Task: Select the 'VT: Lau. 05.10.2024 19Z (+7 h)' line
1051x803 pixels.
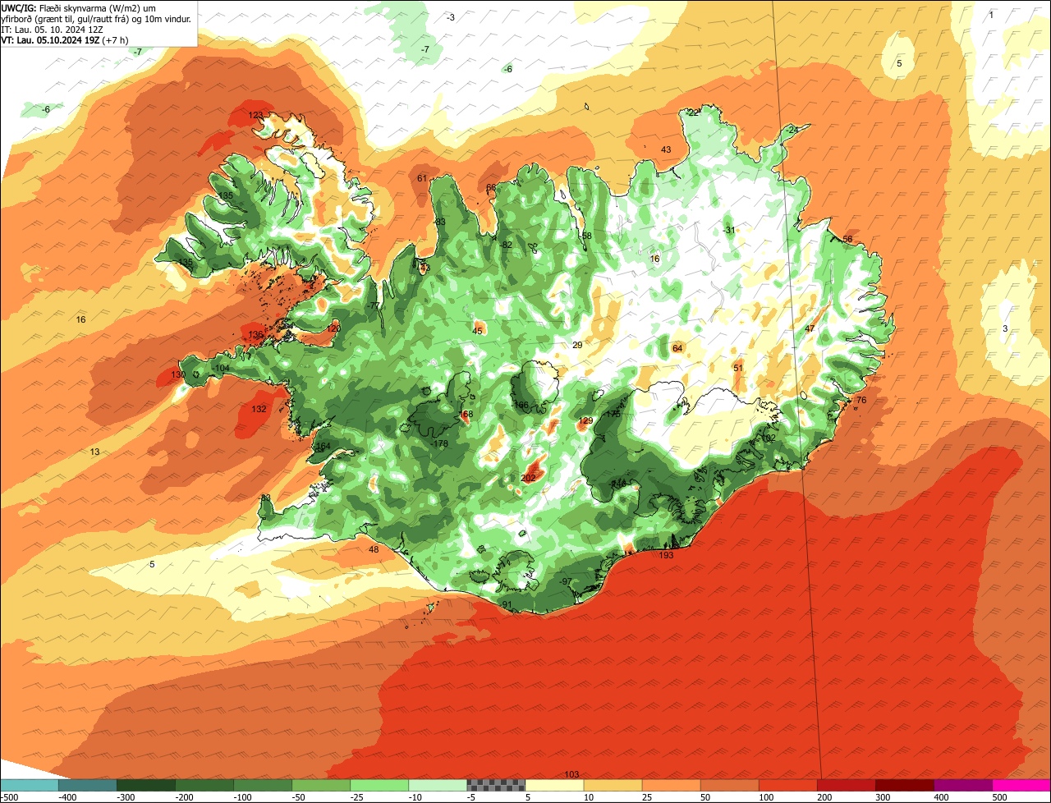Action: coord(64,39)
